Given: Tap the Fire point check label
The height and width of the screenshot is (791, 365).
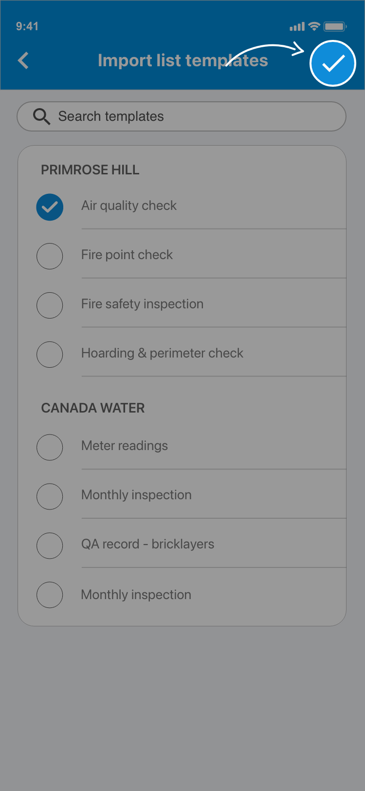Looking at the screenshot, I should click(x=127, y=255).
